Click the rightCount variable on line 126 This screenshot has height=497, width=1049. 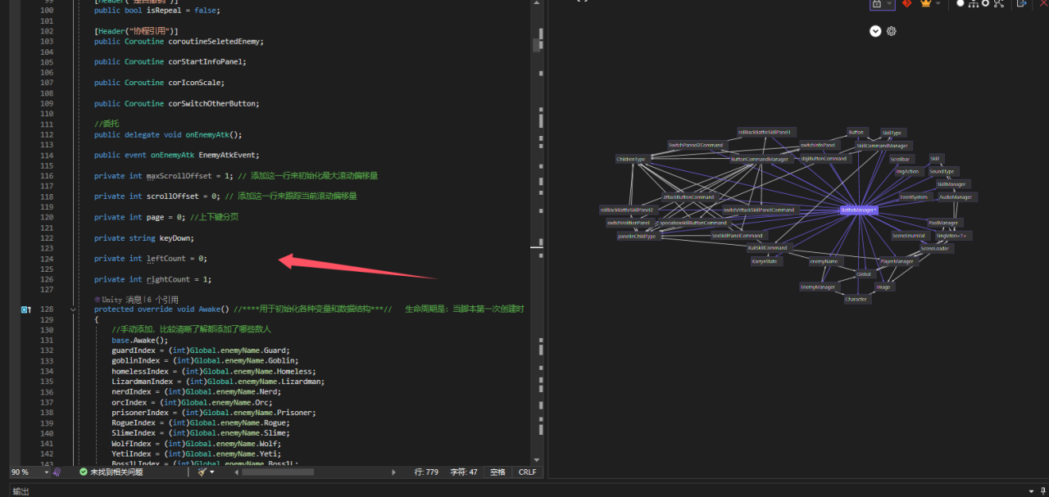point(169,279)
